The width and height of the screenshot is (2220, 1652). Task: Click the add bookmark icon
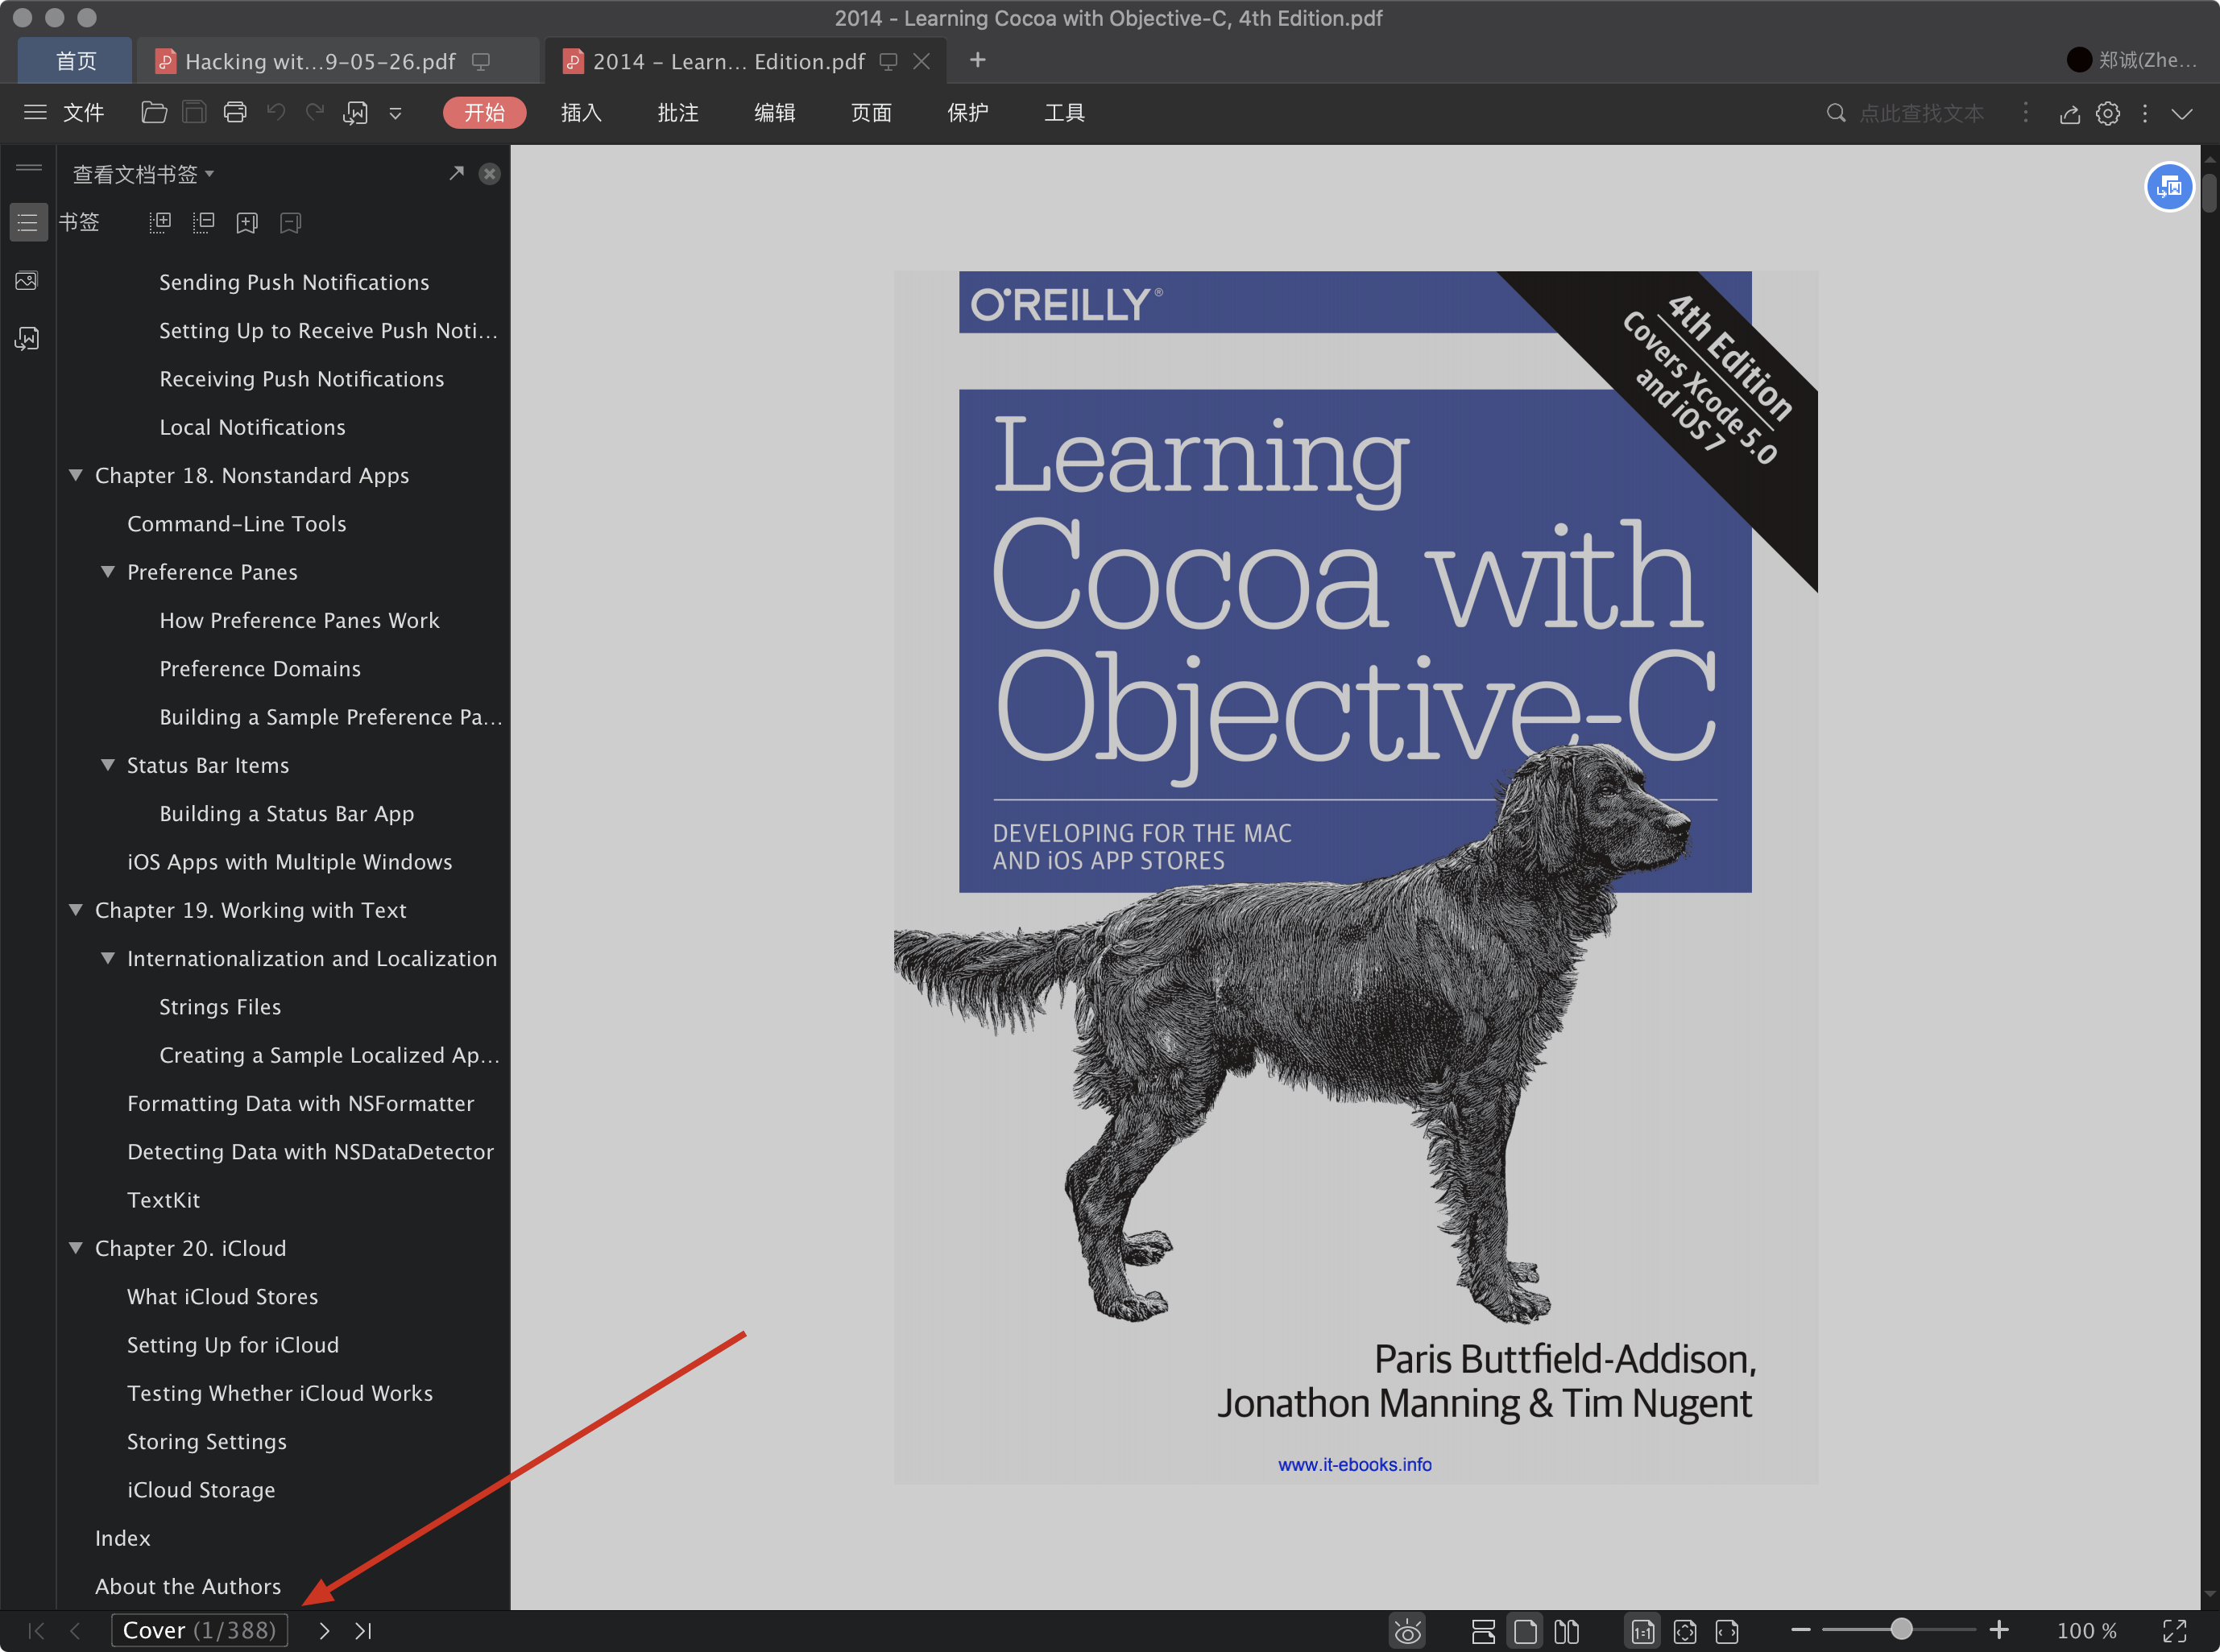click(247, 222)
